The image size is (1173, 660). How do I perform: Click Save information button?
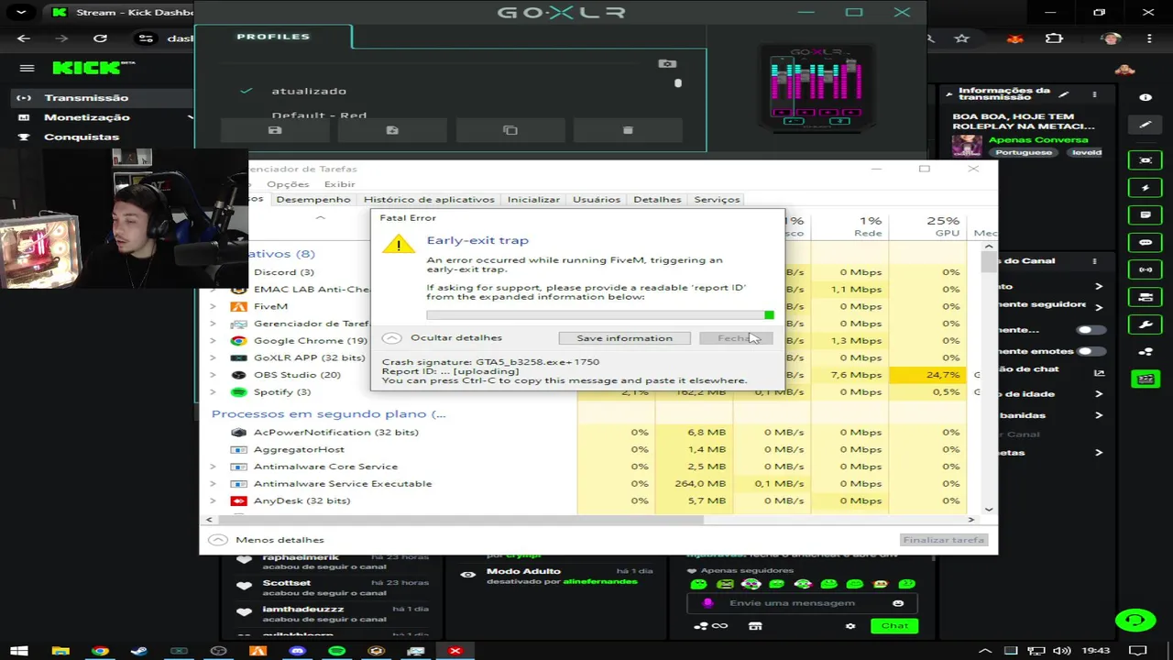click(624, 338)
